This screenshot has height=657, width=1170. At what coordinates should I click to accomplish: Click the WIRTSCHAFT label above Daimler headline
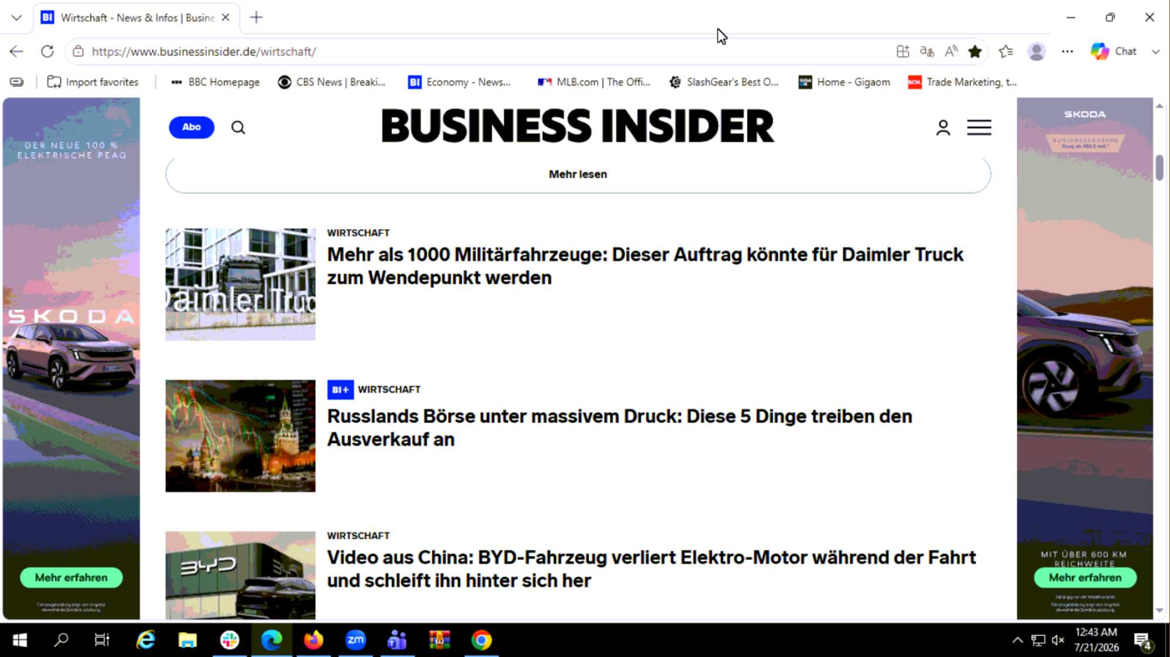(358, 233)
